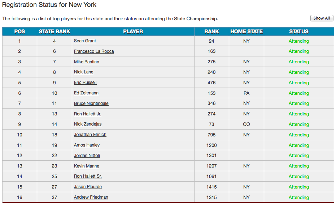Open Sean Grant's player profile
The width and height of the screenshot is (336, 203).
(85, 41)
